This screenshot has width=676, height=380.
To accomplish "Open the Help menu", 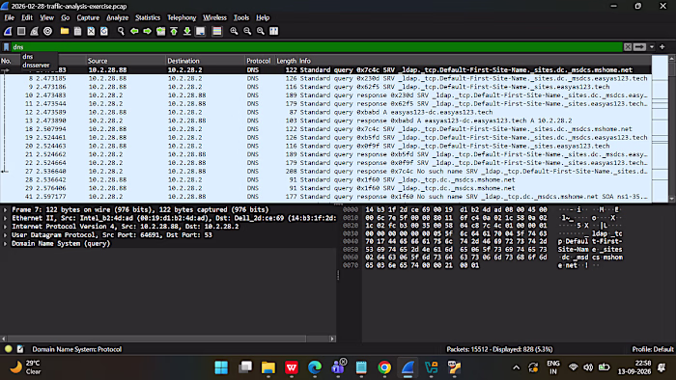I will tap(263, 17).
